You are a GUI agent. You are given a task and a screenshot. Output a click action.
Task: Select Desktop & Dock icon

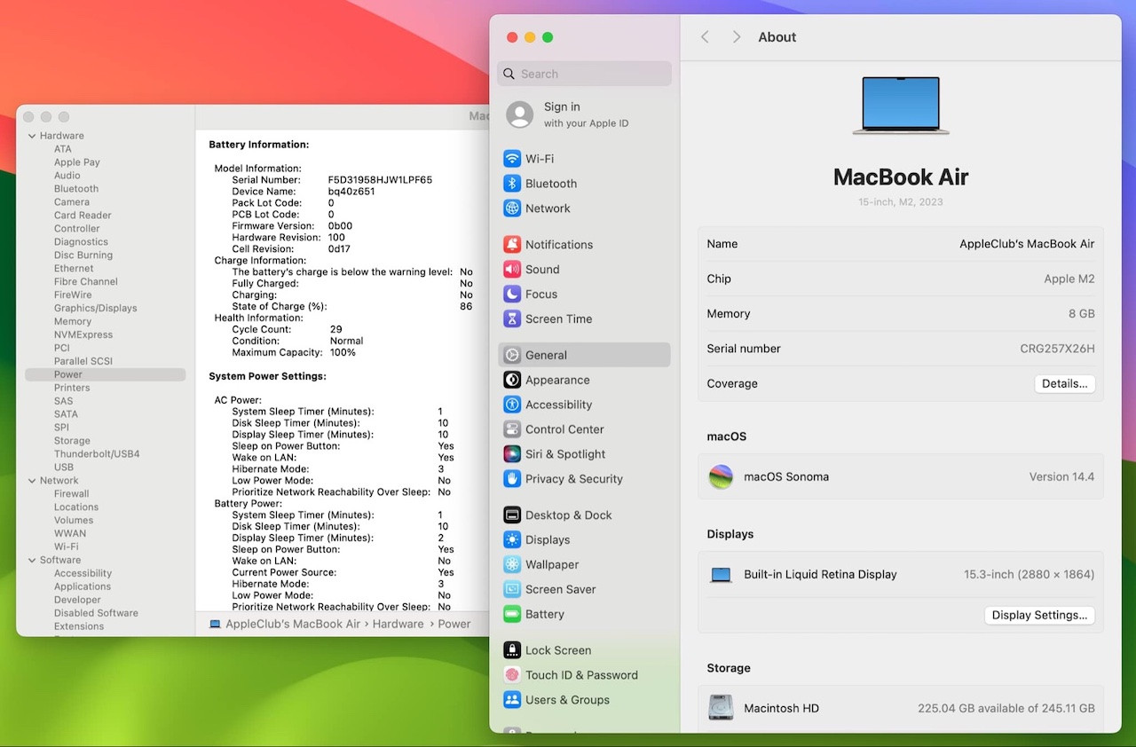(512, 515)
